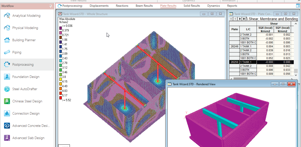Click the >= 5.52 red legend swatch
Screen dimensions: 301x147
[60, 98]
